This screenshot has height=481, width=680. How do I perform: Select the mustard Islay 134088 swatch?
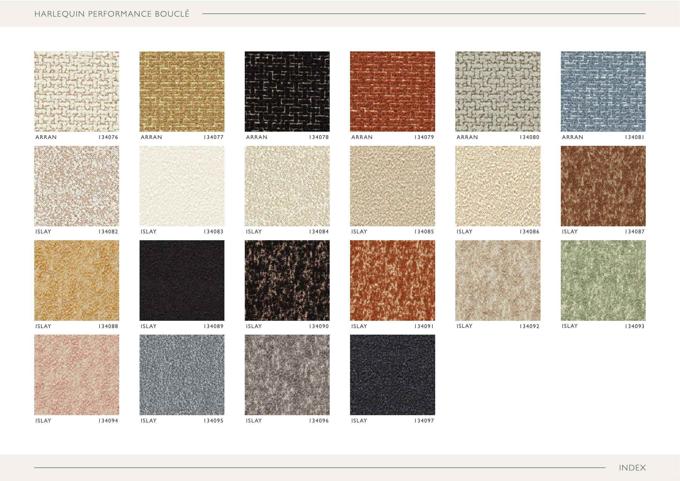point(76,280)
